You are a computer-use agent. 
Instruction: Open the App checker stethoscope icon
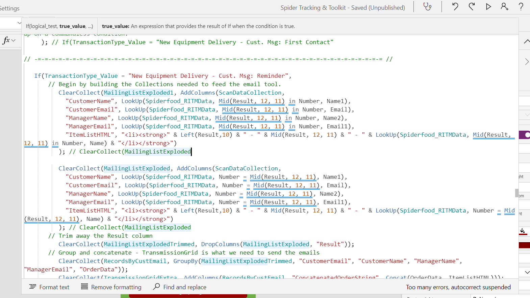coord(427,7)
